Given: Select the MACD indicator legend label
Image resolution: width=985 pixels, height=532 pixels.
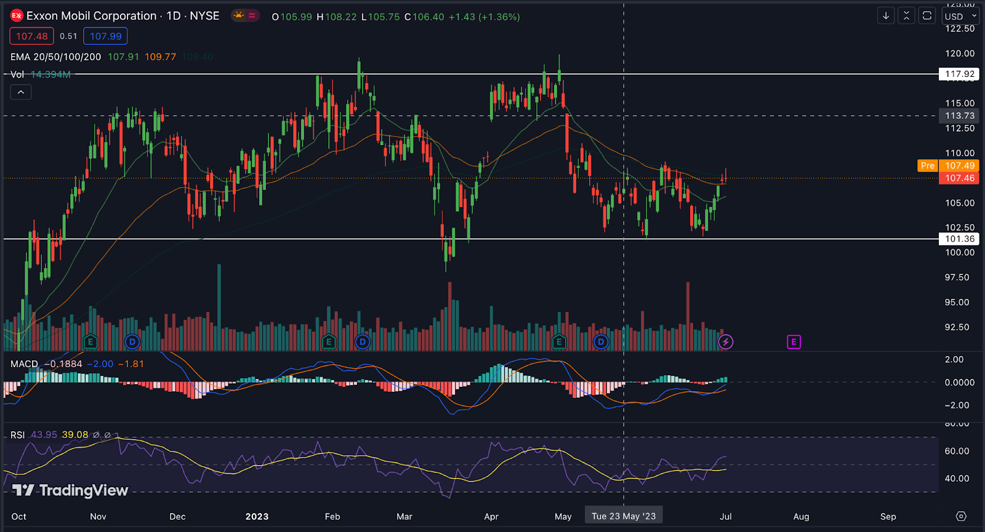Looking at the screenshot, I should pyautogui.click(x=24, y=364).
